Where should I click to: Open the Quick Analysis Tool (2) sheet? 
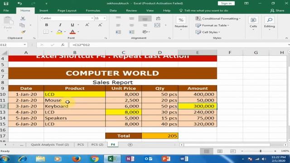click(x=50, y=144)
